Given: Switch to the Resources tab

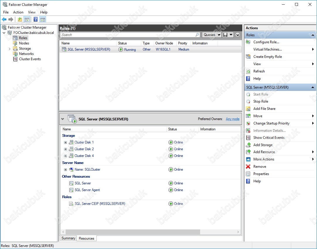Looking at the screenshot, I should click(86, 238).
